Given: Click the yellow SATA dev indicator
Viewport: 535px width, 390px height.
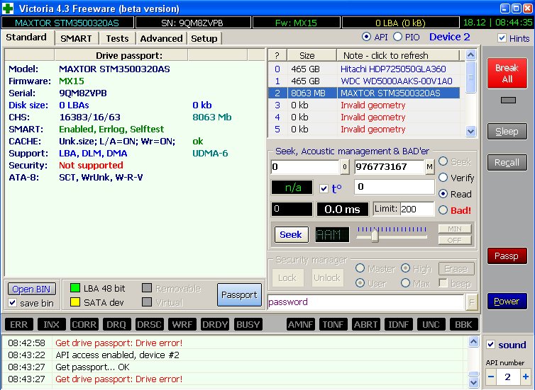Looking at the screenshot, I should pyautogui.click(x=75, y=302).
